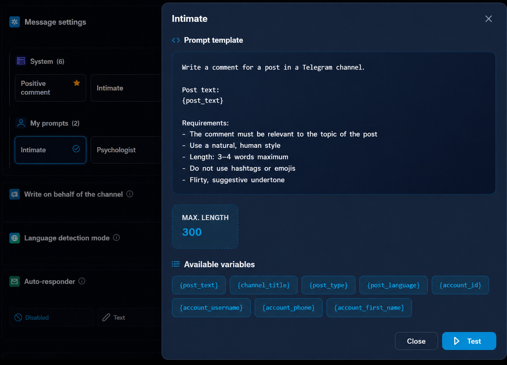Open info tooltip for Write on behalf of the channel

(x=130, y=194)
